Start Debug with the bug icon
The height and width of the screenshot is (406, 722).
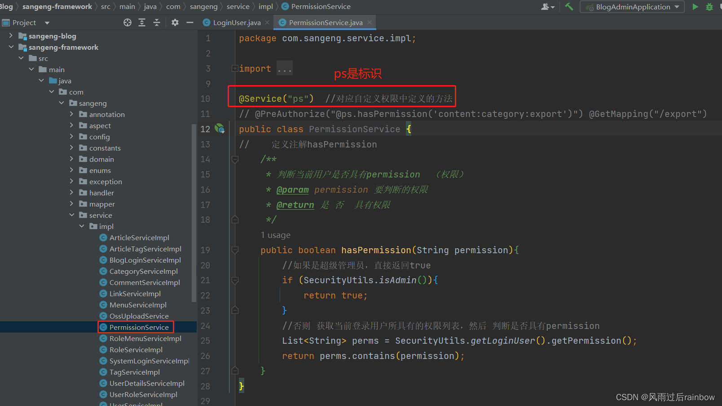tap(709, 7)
